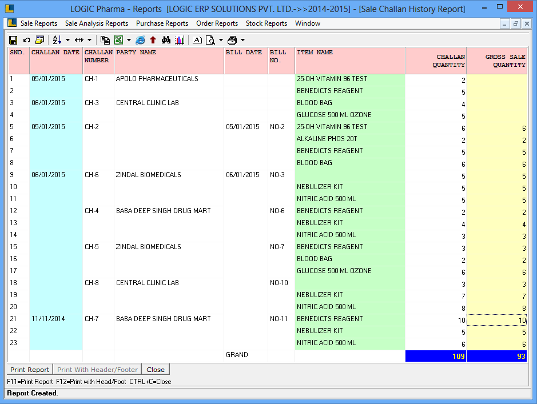Open the Stock Reports menu

(266, 23)
